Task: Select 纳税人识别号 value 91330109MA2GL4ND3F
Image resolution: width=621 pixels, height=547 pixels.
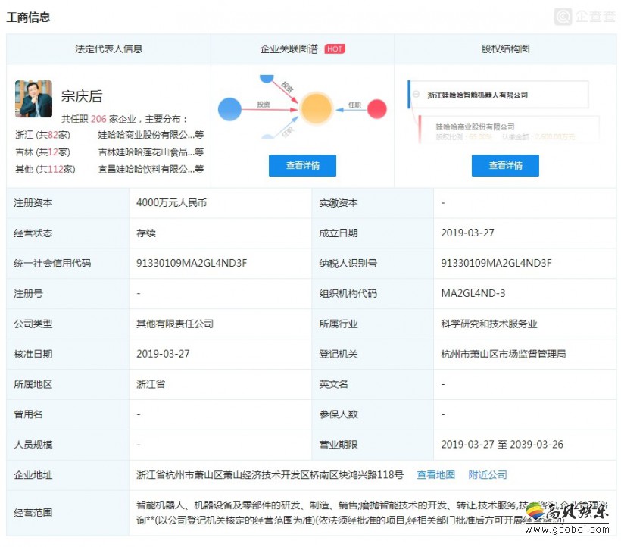Action: pos(496,263)
